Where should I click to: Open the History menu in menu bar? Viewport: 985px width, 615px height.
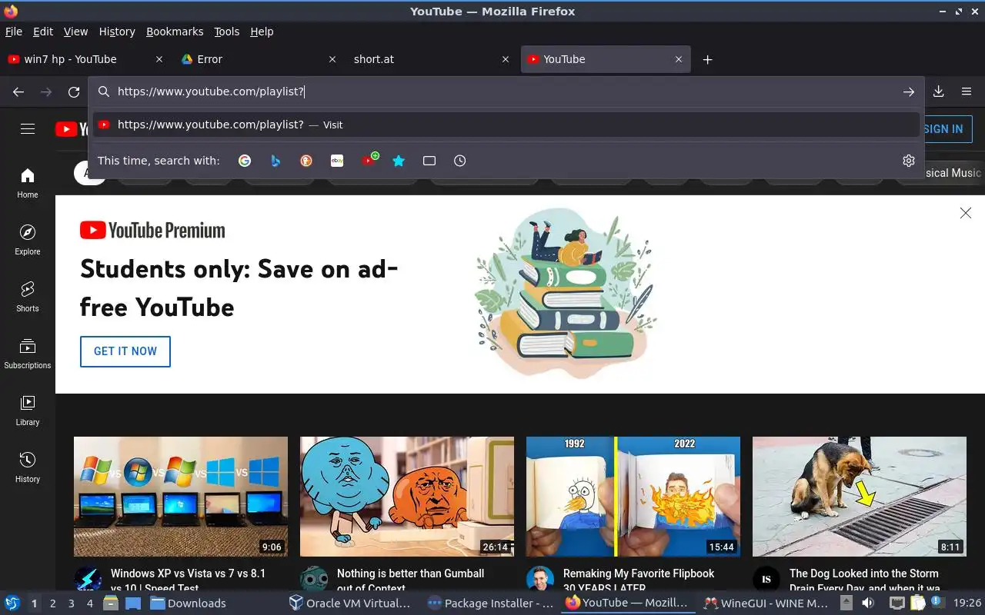(x=117, y=32)
